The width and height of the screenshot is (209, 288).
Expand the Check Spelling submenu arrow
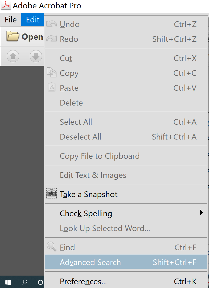pyautogui.click(x=201, y=212)
